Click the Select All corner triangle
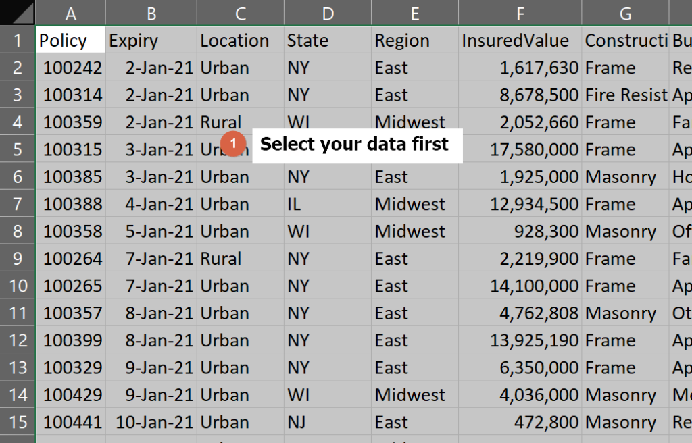The height and width of the screenshot is (443, 692). pyautogui.click(x=18, y=12)
